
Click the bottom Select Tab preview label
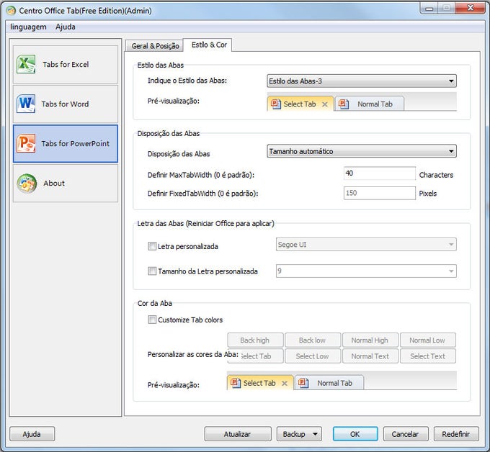259,383
